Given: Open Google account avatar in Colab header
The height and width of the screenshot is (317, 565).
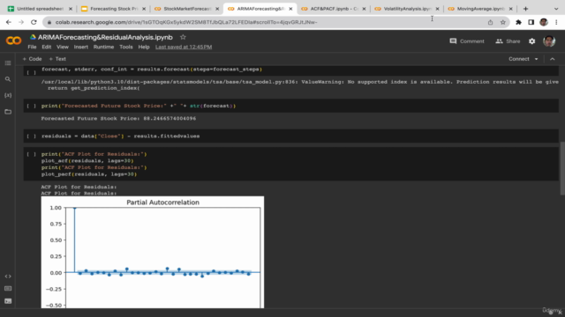Looking at the screenshot, I should point(549,41).
